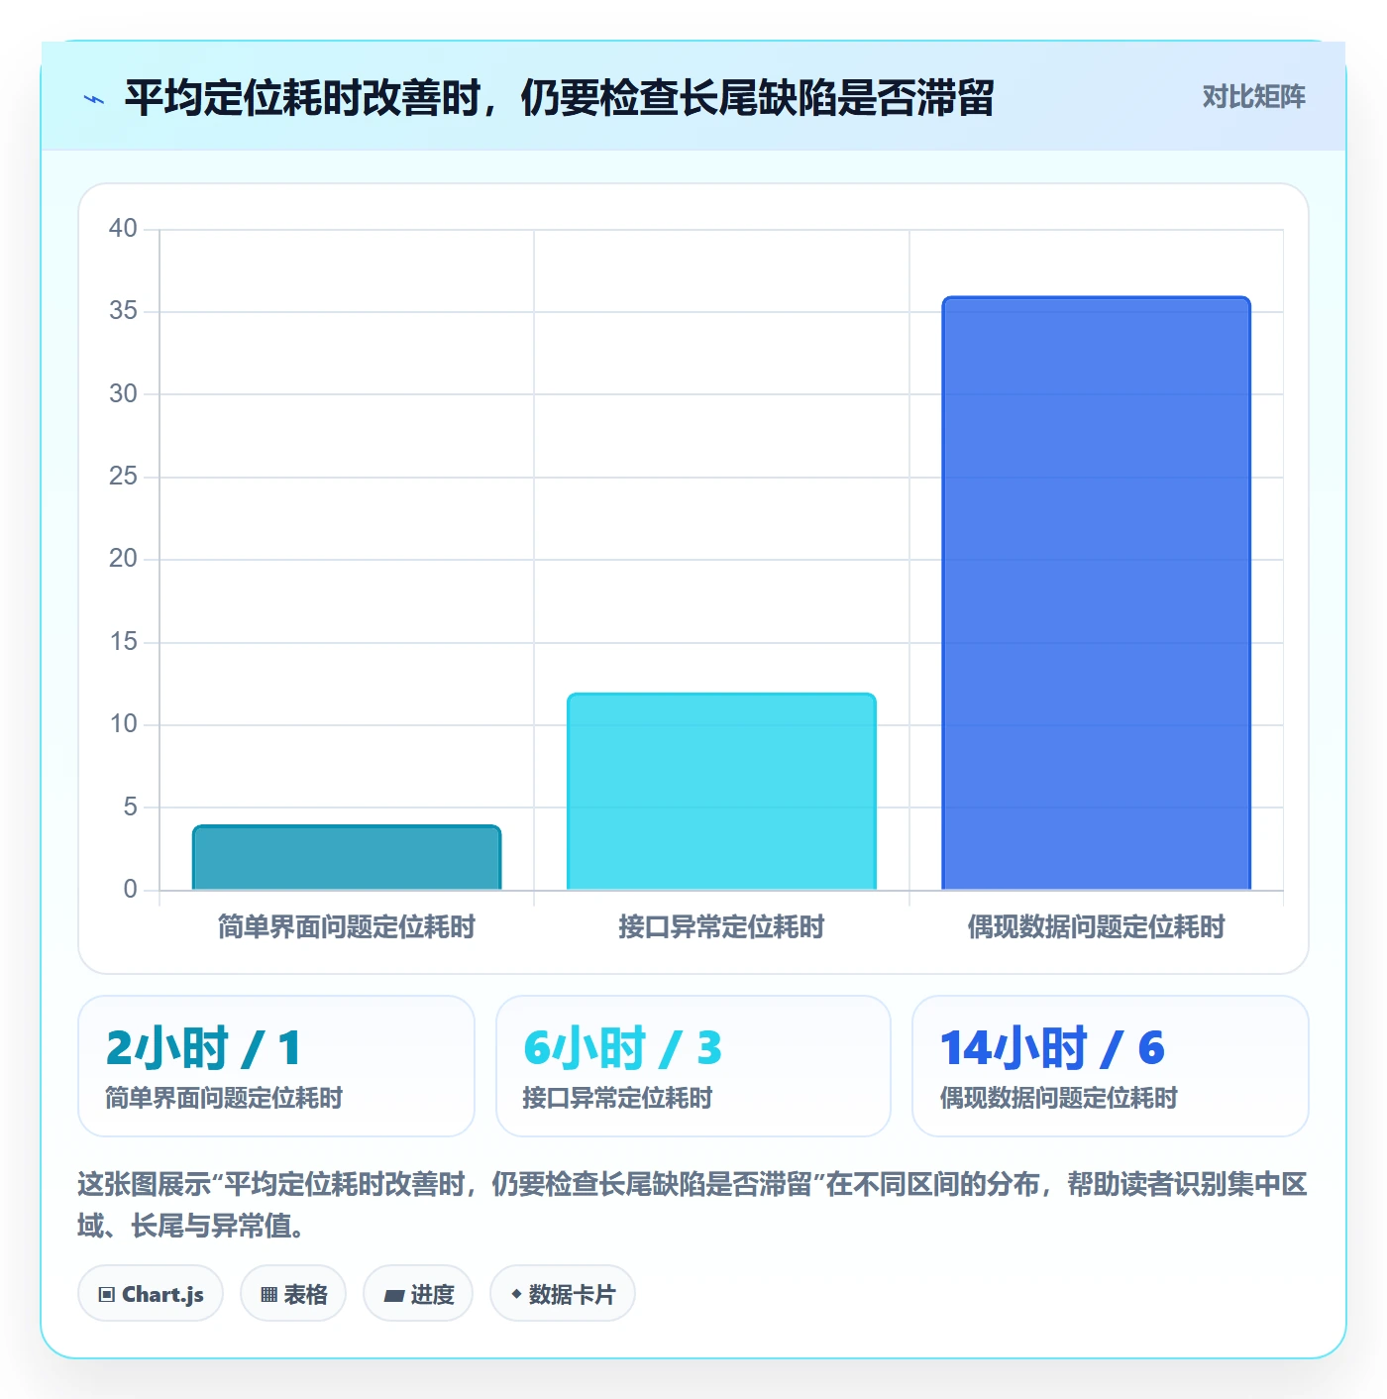This screenshot has height=1399, width=1387.
Task: Click the y-axis value 5
Action: (x=131, y=807)
